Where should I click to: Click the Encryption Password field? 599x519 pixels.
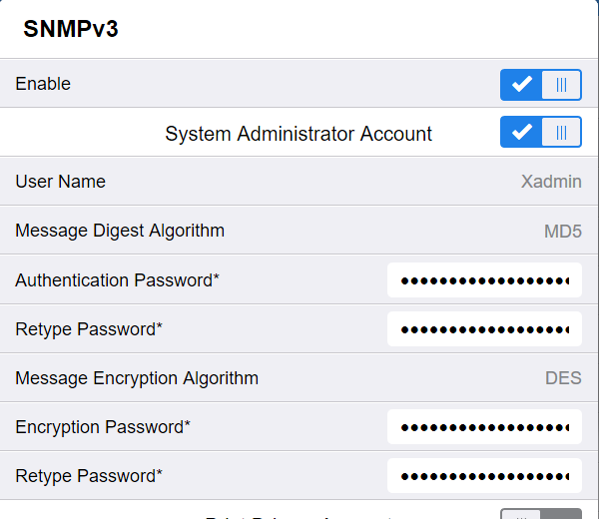click(484, 427)
